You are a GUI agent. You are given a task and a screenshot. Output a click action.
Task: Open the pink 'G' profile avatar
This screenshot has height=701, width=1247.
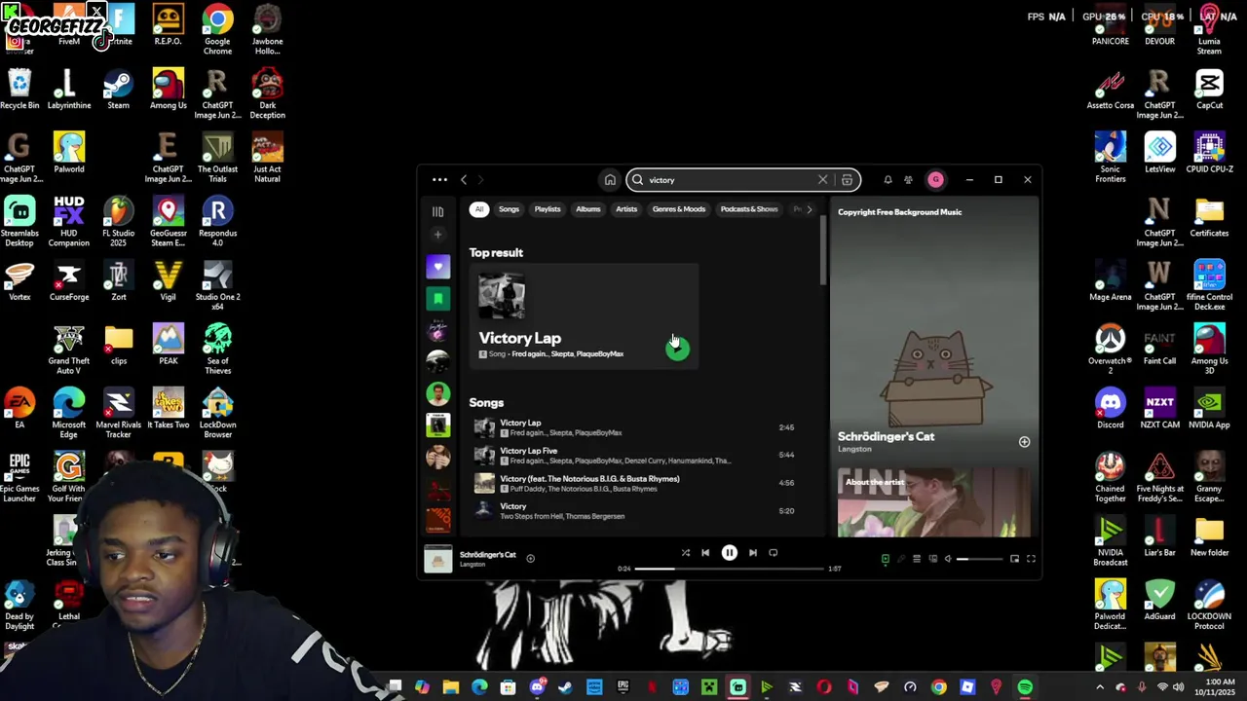pyautogui.click(x=935, y=179)
